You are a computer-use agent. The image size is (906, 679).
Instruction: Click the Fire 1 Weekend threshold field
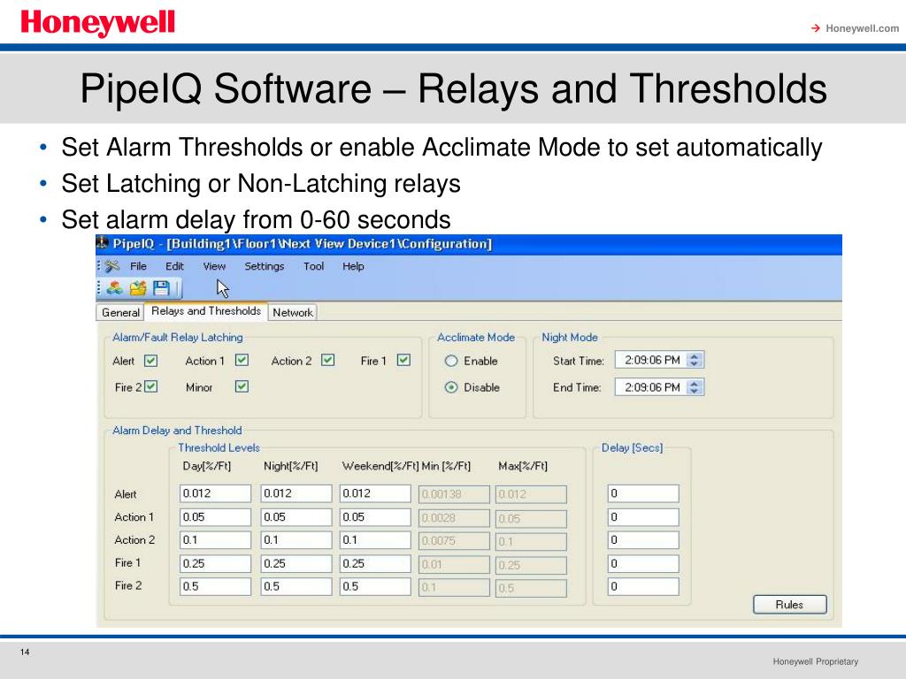(375, 563)
